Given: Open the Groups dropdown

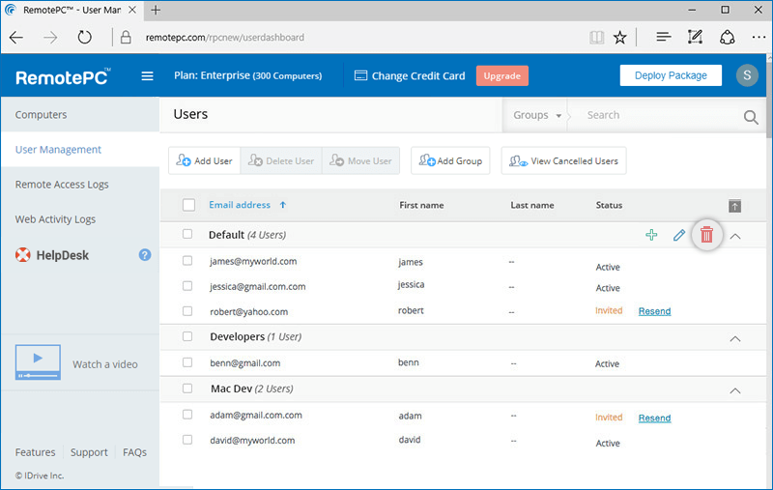Looking at the screenshot, I should [537, 115].
